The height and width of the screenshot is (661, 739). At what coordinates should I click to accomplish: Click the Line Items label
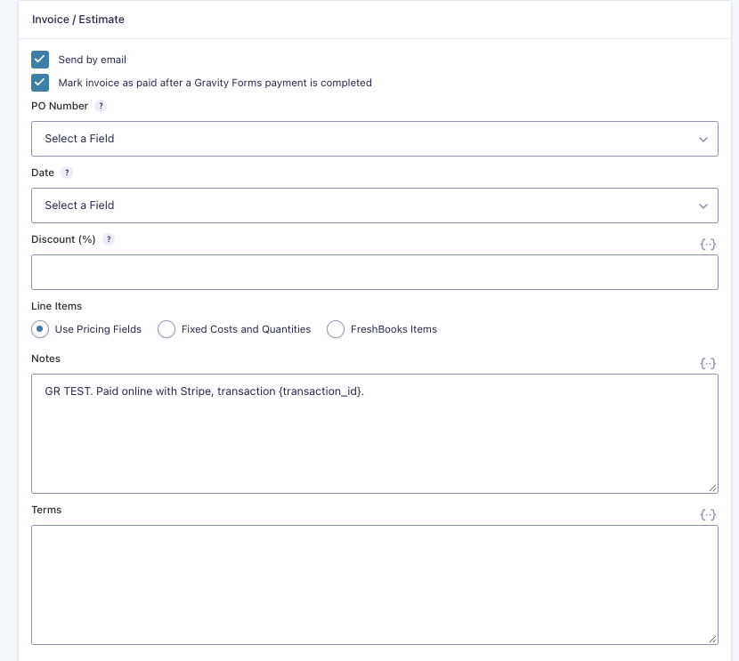pos(57,306)
